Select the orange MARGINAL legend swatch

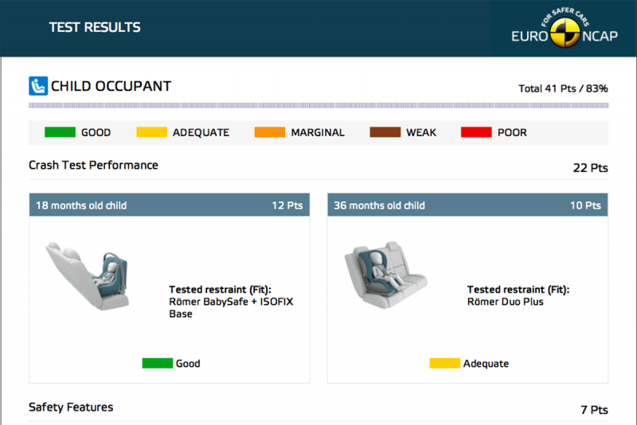pos(270,132)
